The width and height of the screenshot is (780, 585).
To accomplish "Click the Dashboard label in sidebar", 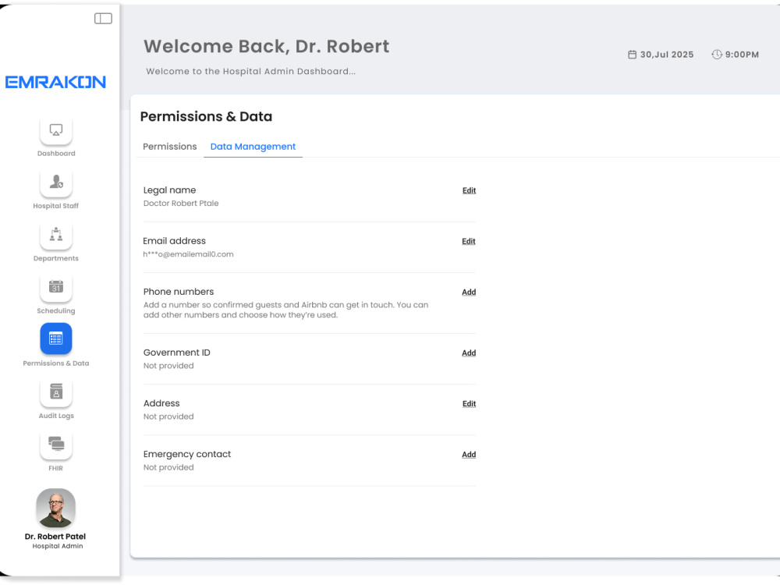I will click(56, 153).
